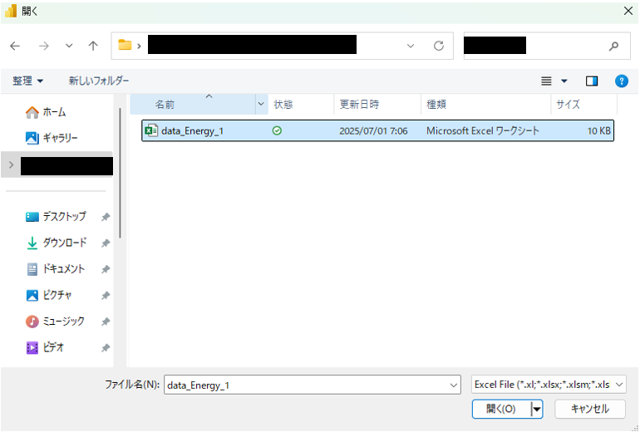Click the pin icon beside デスクトップ
Viewport: 640px width, 432px height.
click(106, 217)
